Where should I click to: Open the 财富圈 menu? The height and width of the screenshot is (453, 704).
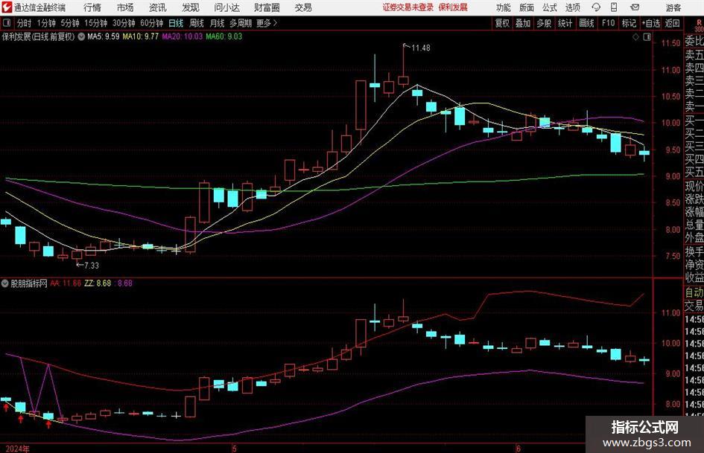pyautogui.click(x=267, y=7)
